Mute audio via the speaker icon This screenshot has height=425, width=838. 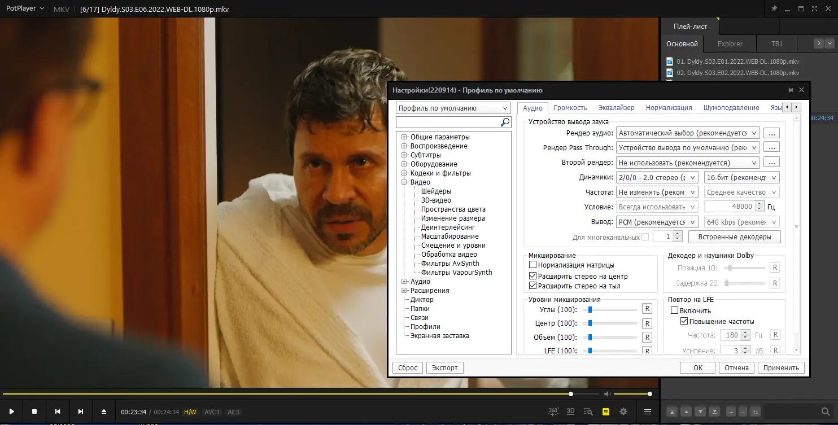pyautogui.click(x=607, y=394)
